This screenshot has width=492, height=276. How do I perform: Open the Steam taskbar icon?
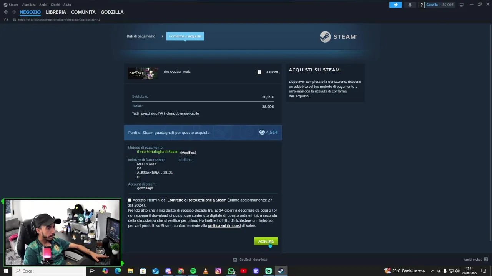[x=281, y=271]
